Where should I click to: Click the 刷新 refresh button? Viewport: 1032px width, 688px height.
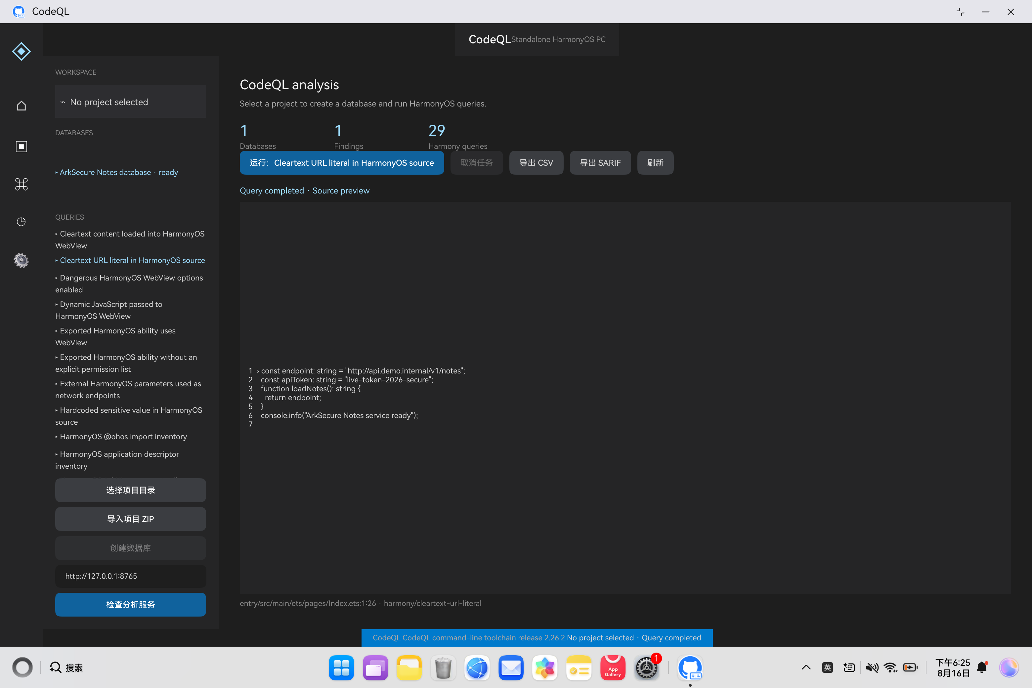[656, 163]
